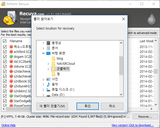Click the folder tree scrollbar thumb

121,66
